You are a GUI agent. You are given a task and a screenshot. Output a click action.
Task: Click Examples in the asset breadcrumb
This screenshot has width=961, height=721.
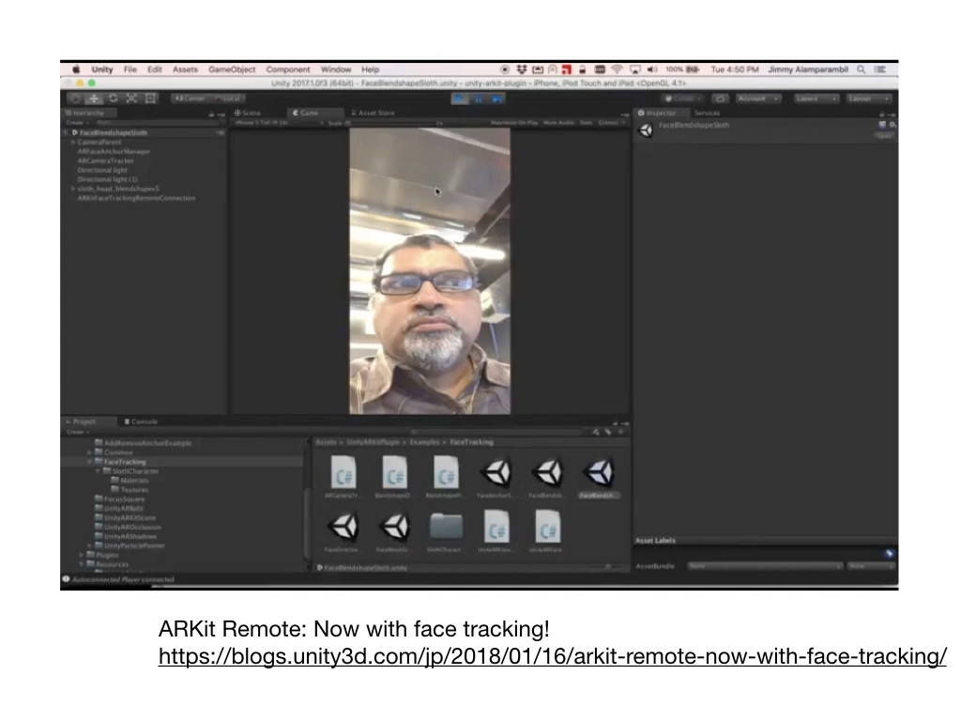click(x=425, y=442)
